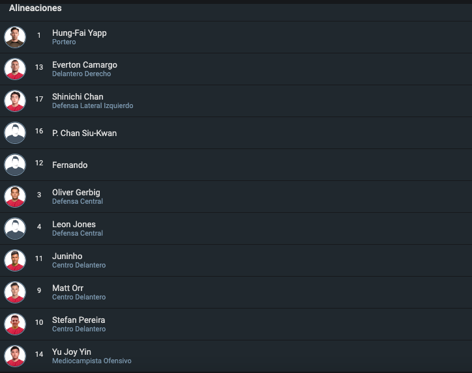472x373 pixels.
Task: Click Fernando's placeholder avatar icon
Action: [x=15, y=165]
